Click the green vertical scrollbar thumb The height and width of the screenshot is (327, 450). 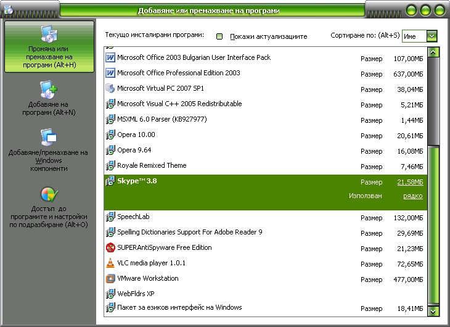coord(433,225)
